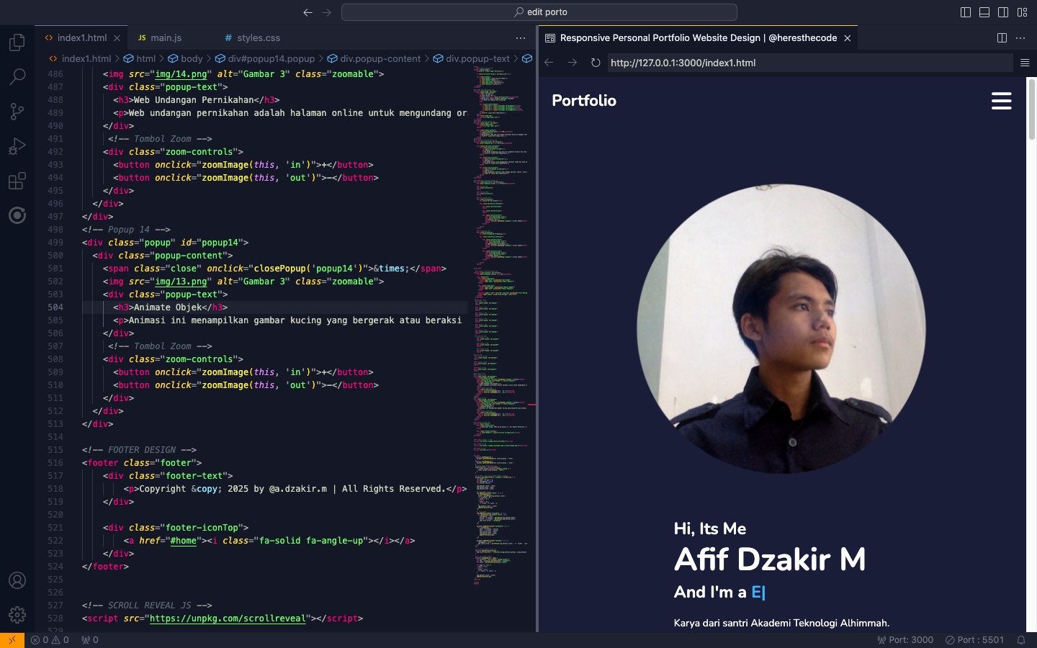Image resolution: width=1037 pixels, height=648 pixels.
Task: Open more actions for the preview editor group
Action: (1020, 38)
